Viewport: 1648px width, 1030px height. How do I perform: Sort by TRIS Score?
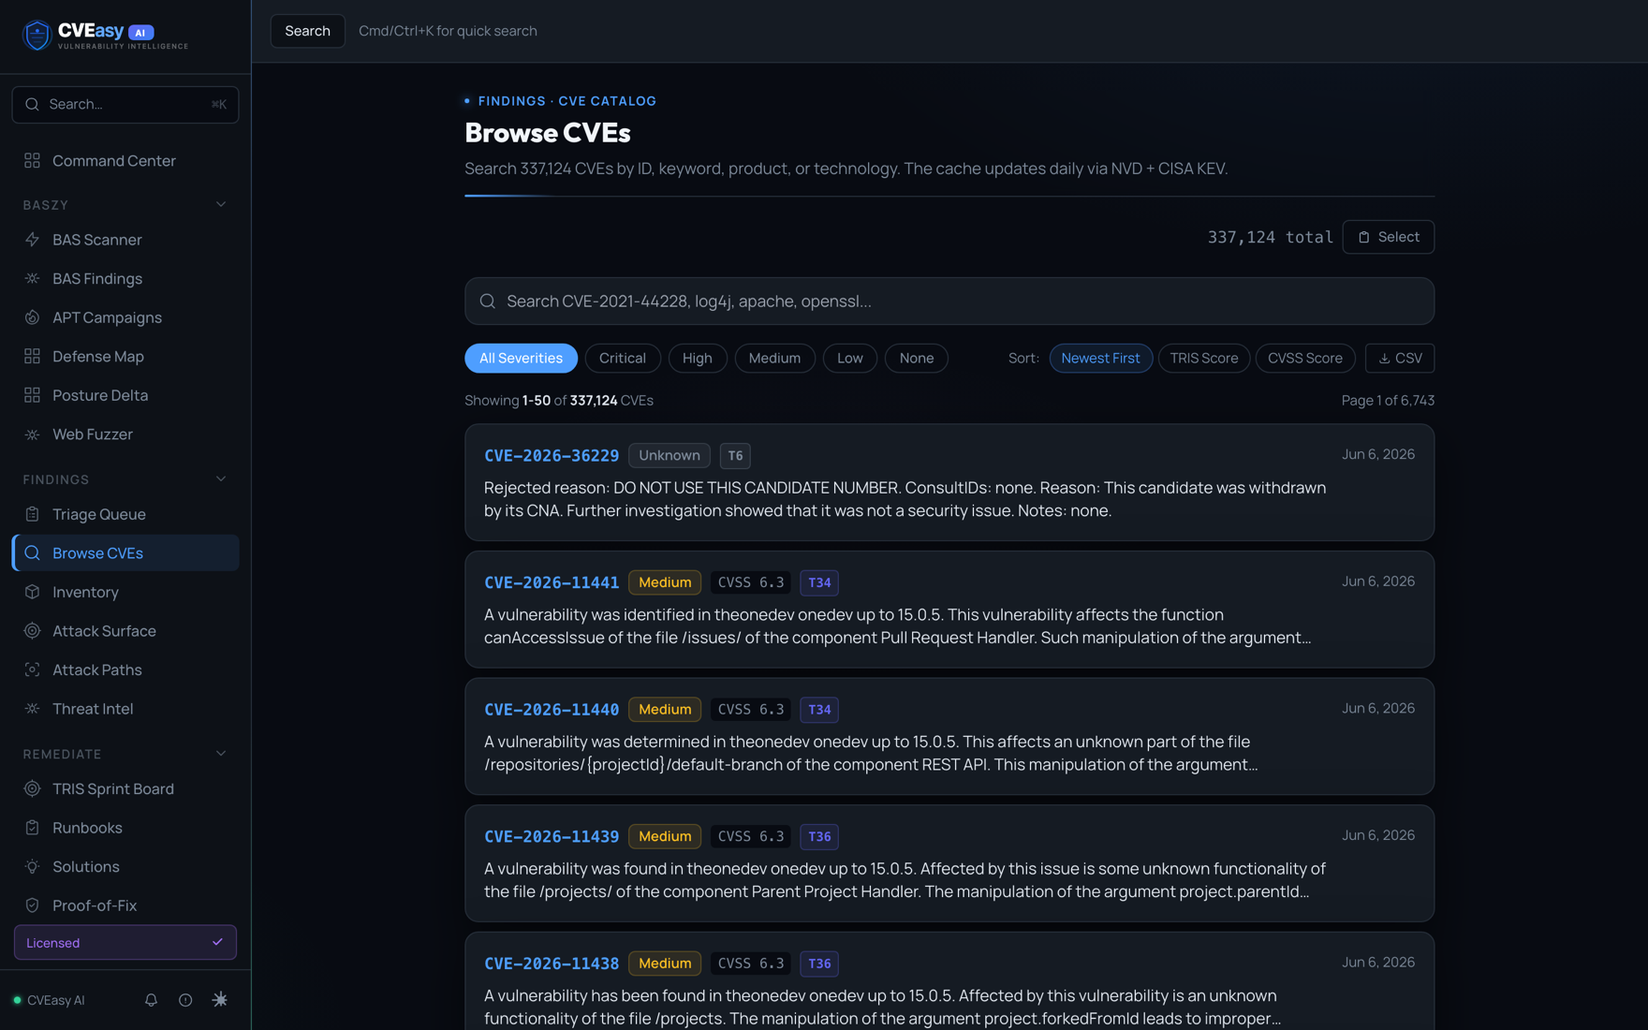click(x=1204, y=358)
